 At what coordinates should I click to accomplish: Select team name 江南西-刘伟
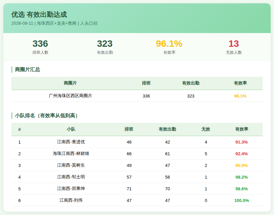click(71, 201)
